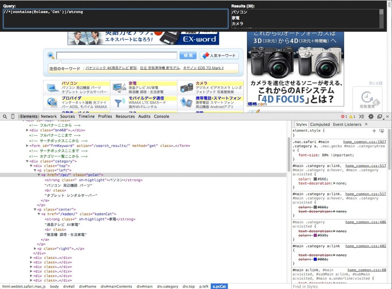392x289 pixels.
Task: Show the console drawer icon
Action: click(x=361, y=116)
